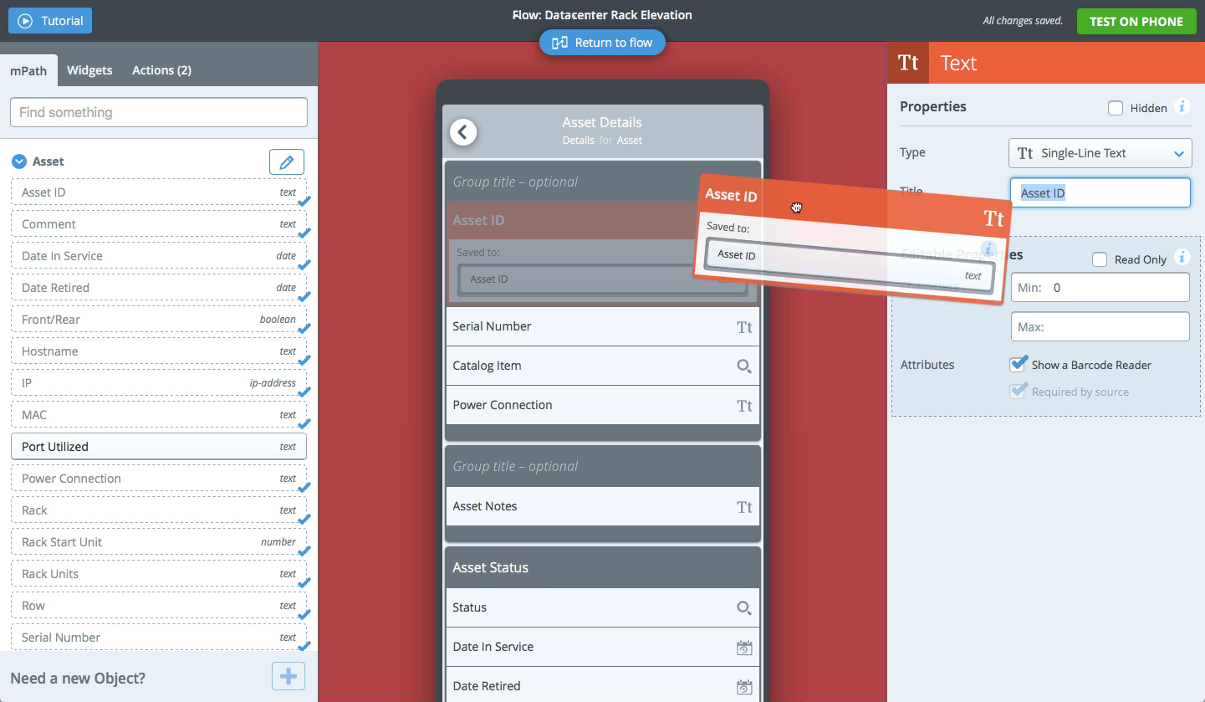This screenshot has height=702, width=1205.
Task: Click the Asset Notes row in phone preview
Action: tap(602, 506)
